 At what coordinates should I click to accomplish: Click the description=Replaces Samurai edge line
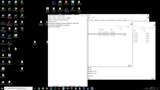coord(63,23)
